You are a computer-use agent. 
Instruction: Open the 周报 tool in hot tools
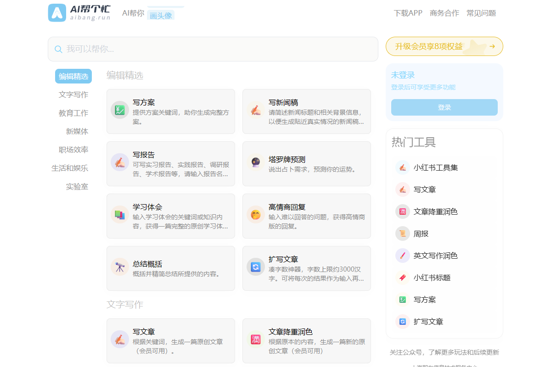pos(403,234)
